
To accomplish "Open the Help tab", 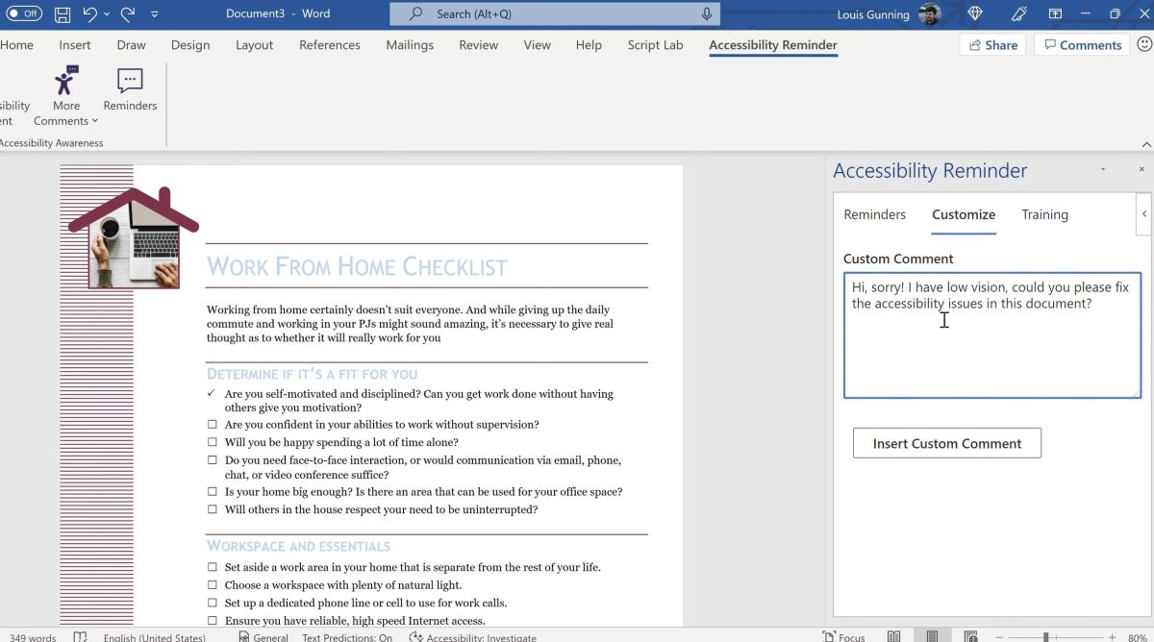I will (x=589, y=45).
